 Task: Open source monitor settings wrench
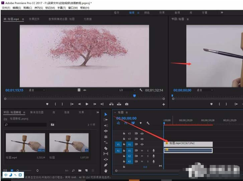tap(141, 90)
